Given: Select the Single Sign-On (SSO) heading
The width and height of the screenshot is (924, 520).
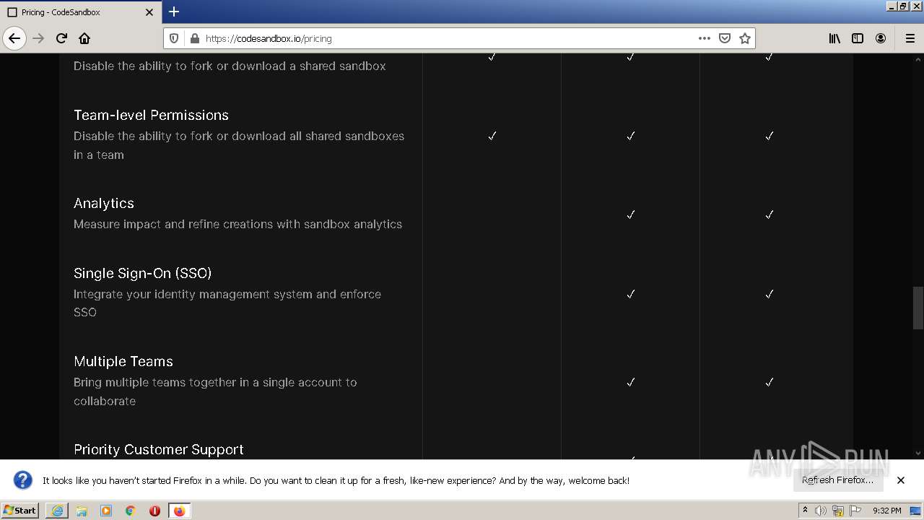Looking at the screenshot, I should [142, 273].
